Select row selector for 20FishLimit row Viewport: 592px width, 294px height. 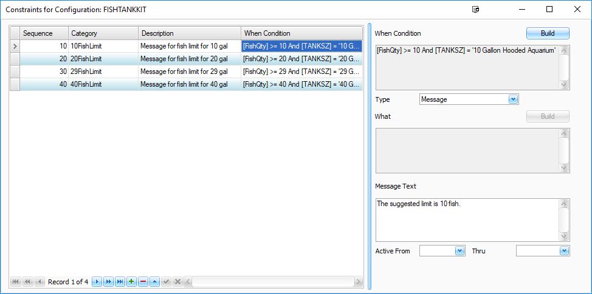click(x=15, y=59)
